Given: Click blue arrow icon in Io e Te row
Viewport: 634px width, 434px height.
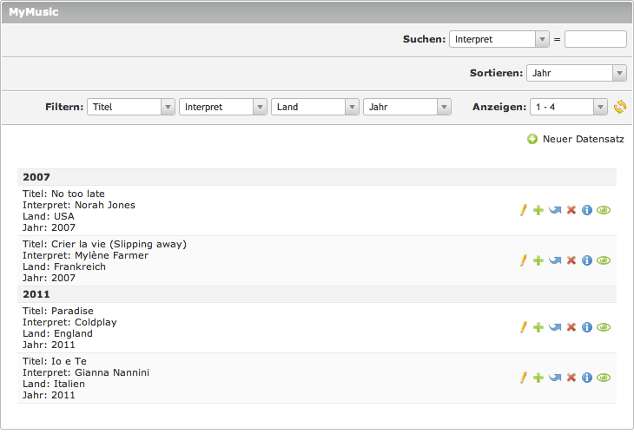Looking at the screenshot, I should point(555,378).
